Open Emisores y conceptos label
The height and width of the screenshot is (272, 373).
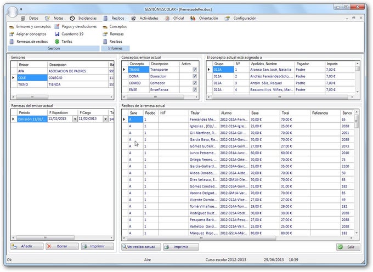pos(33,27)
